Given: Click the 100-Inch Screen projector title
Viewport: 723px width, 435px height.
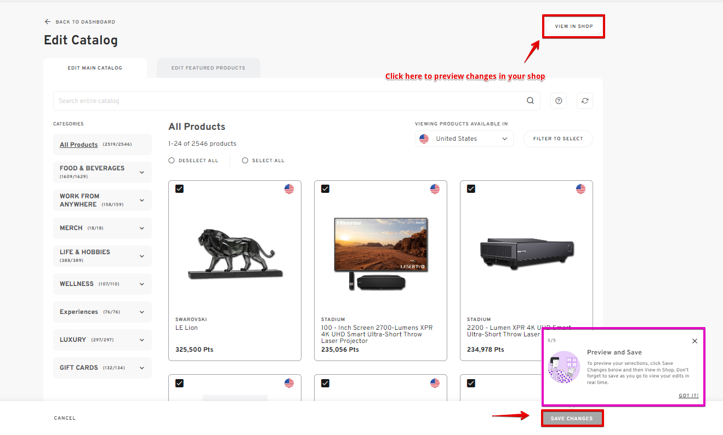Looking at the screenshot, I should click(377, 334).
